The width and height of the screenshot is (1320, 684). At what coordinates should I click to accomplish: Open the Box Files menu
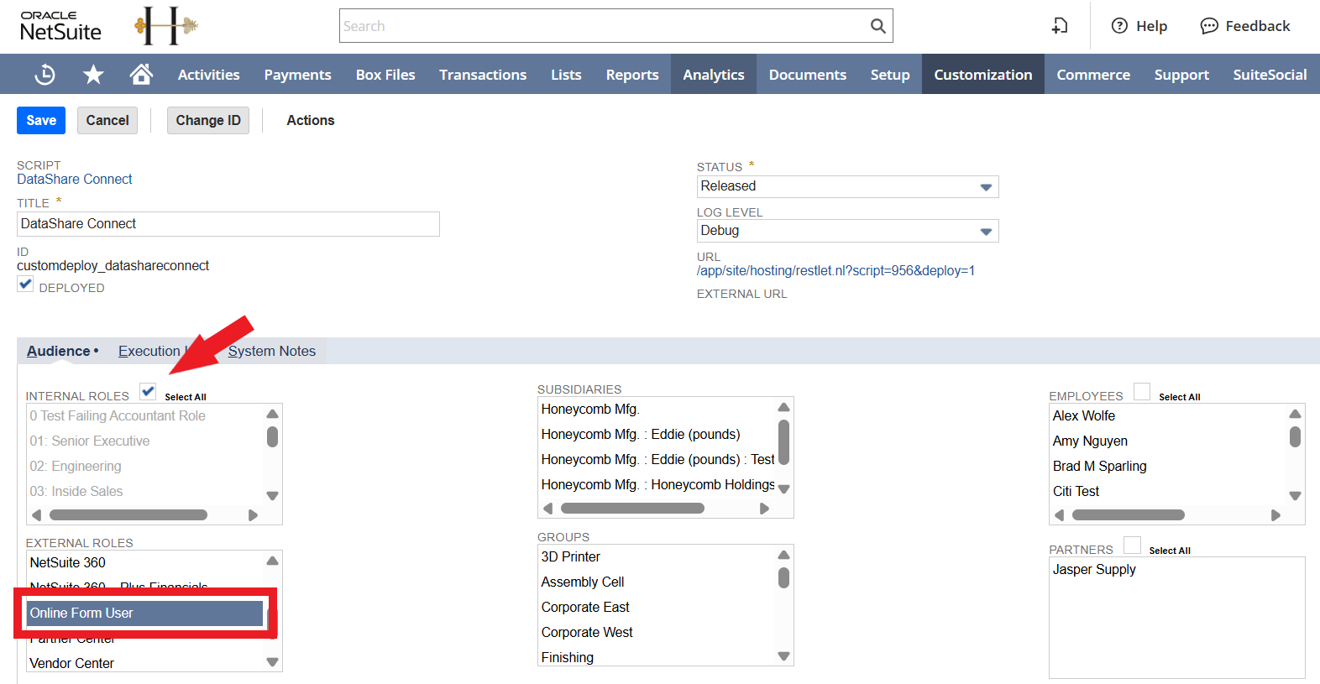tap(385, 75)
